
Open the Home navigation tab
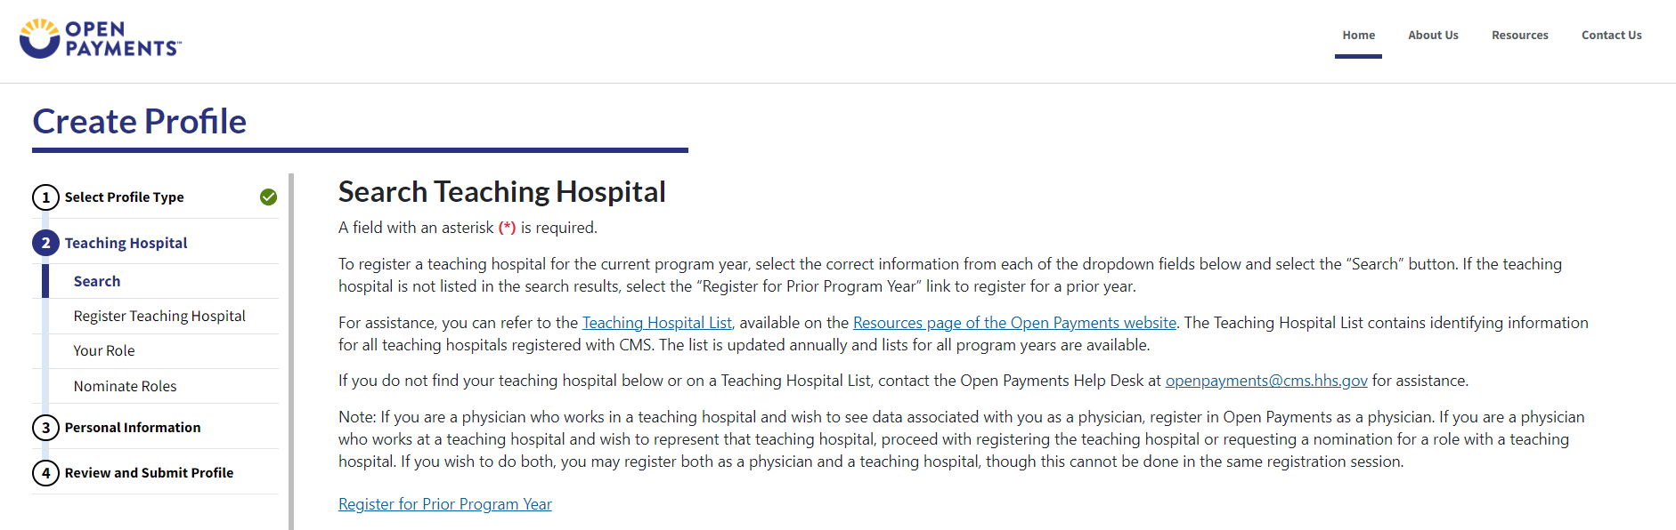pos(1358,36)
